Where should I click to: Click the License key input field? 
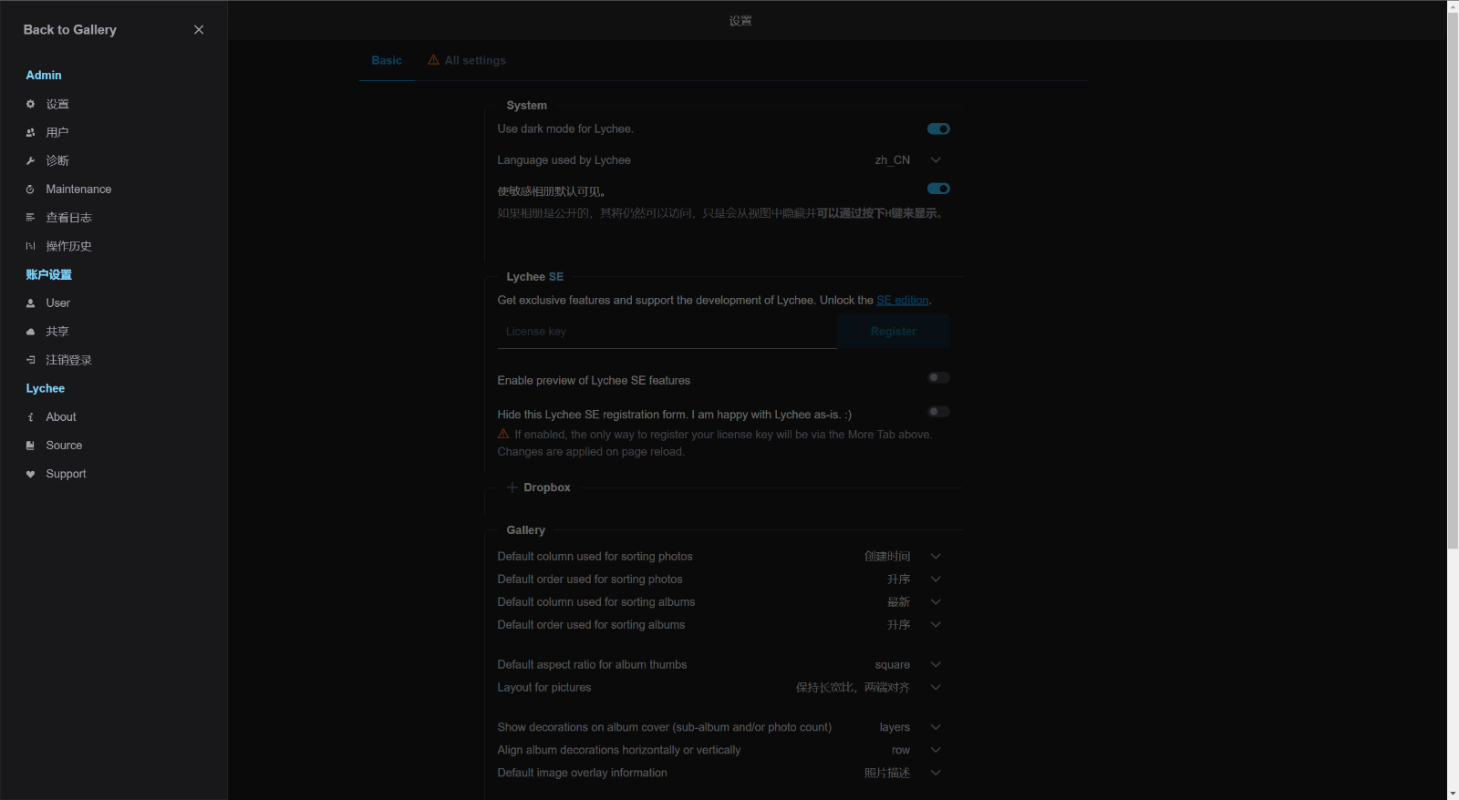click(x=666, y=332)
